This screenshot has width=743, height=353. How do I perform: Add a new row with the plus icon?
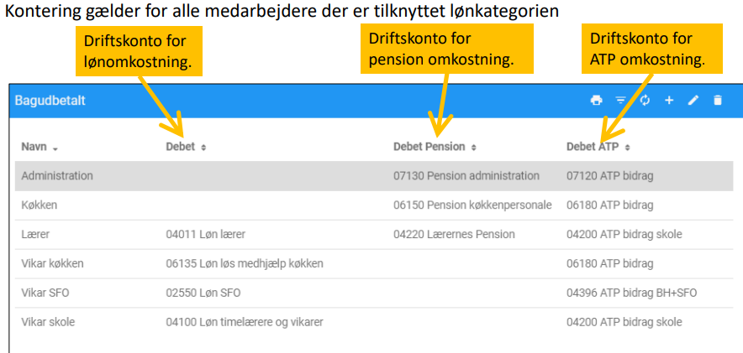tap(669, 100)
